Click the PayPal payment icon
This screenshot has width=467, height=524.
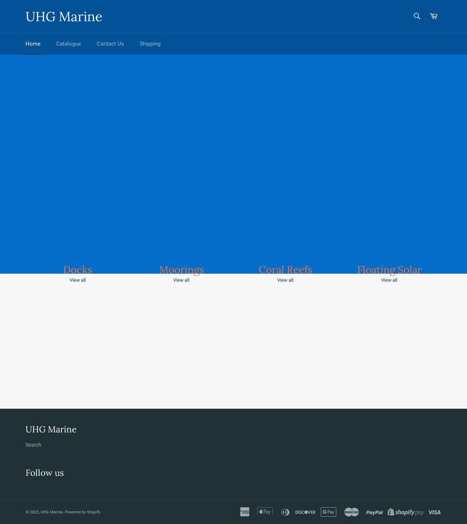tap(374, 512)
